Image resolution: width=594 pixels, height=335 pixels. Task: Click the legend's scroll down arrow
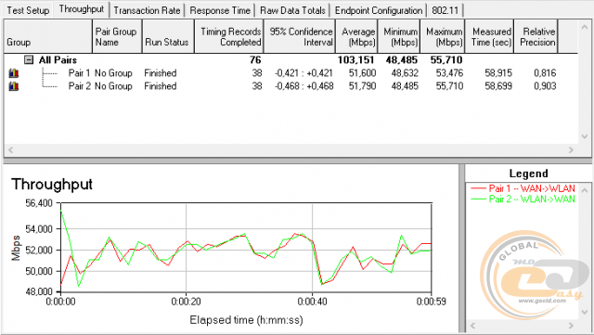tap(585, 312)
